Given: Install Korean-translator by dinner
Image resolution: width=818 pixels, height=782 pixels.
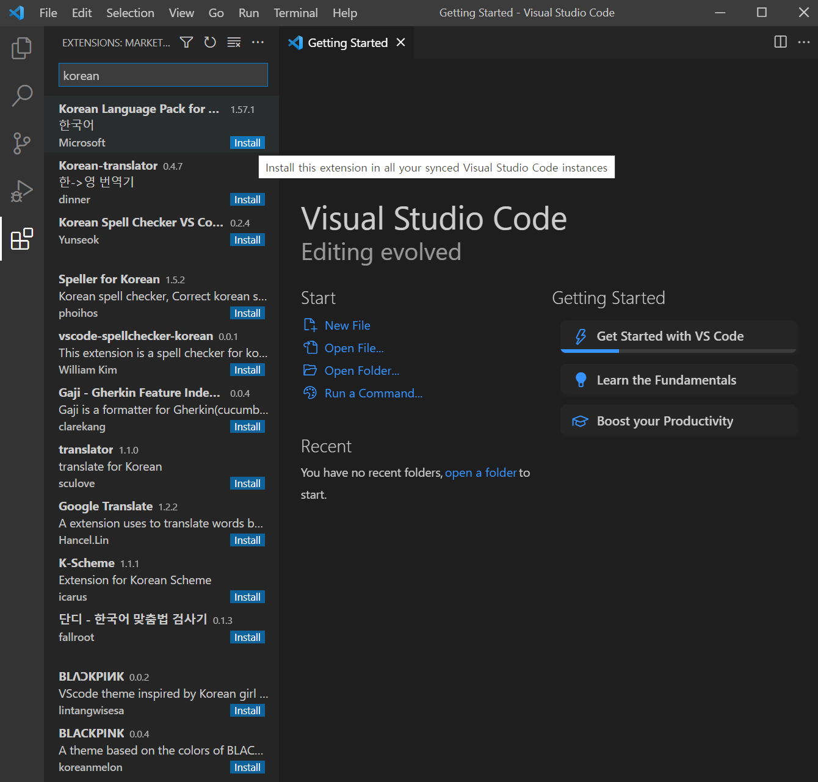Looking at the screenshot, I should pyautogui.click(x=247, y=200).
